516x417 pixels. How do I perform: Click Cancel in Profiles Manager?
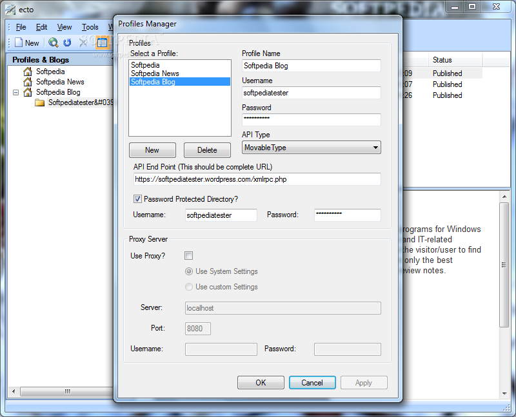[312, 382]
